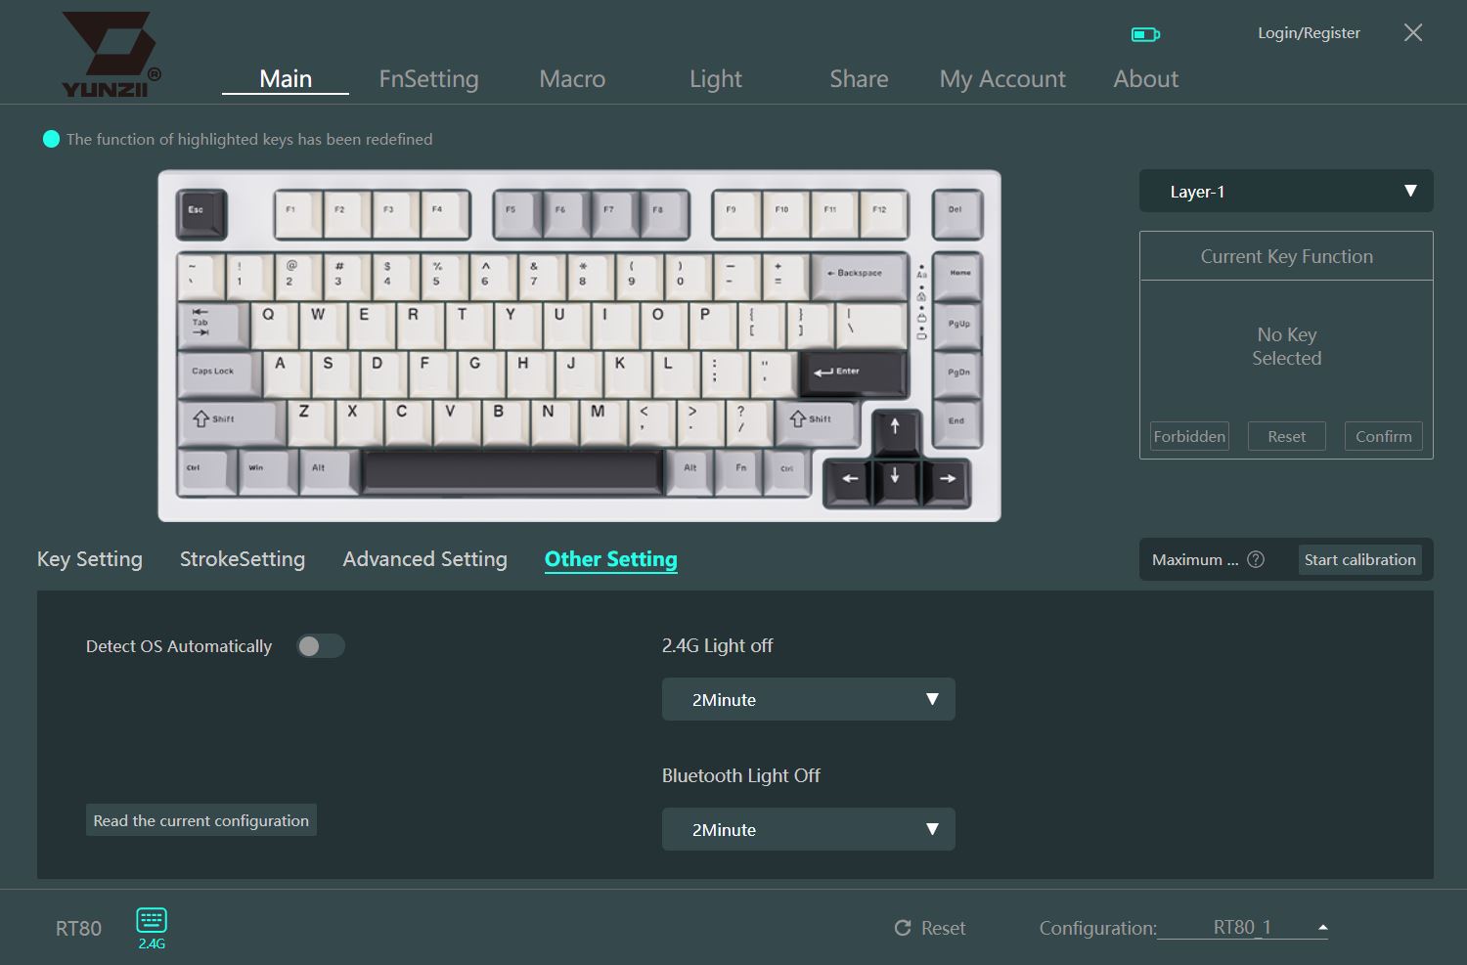1467x965 pixels.
Task: Click the YUNZII logo
Action: [111, 55]
